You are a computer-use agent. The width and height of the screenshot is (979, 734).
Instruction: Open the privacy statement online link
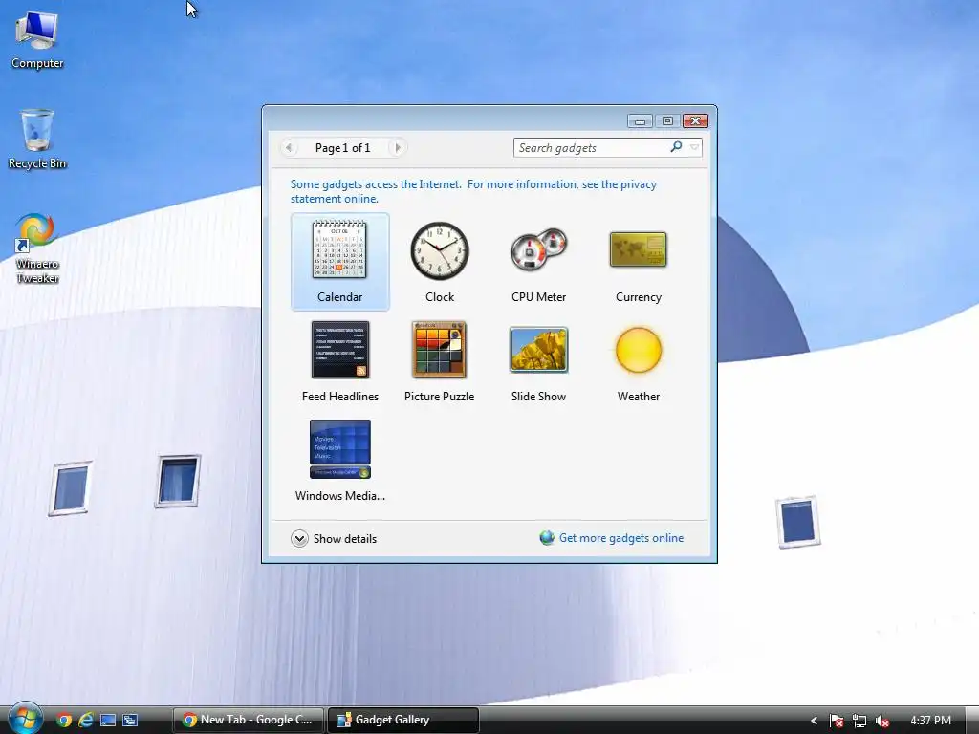point(473,191)
